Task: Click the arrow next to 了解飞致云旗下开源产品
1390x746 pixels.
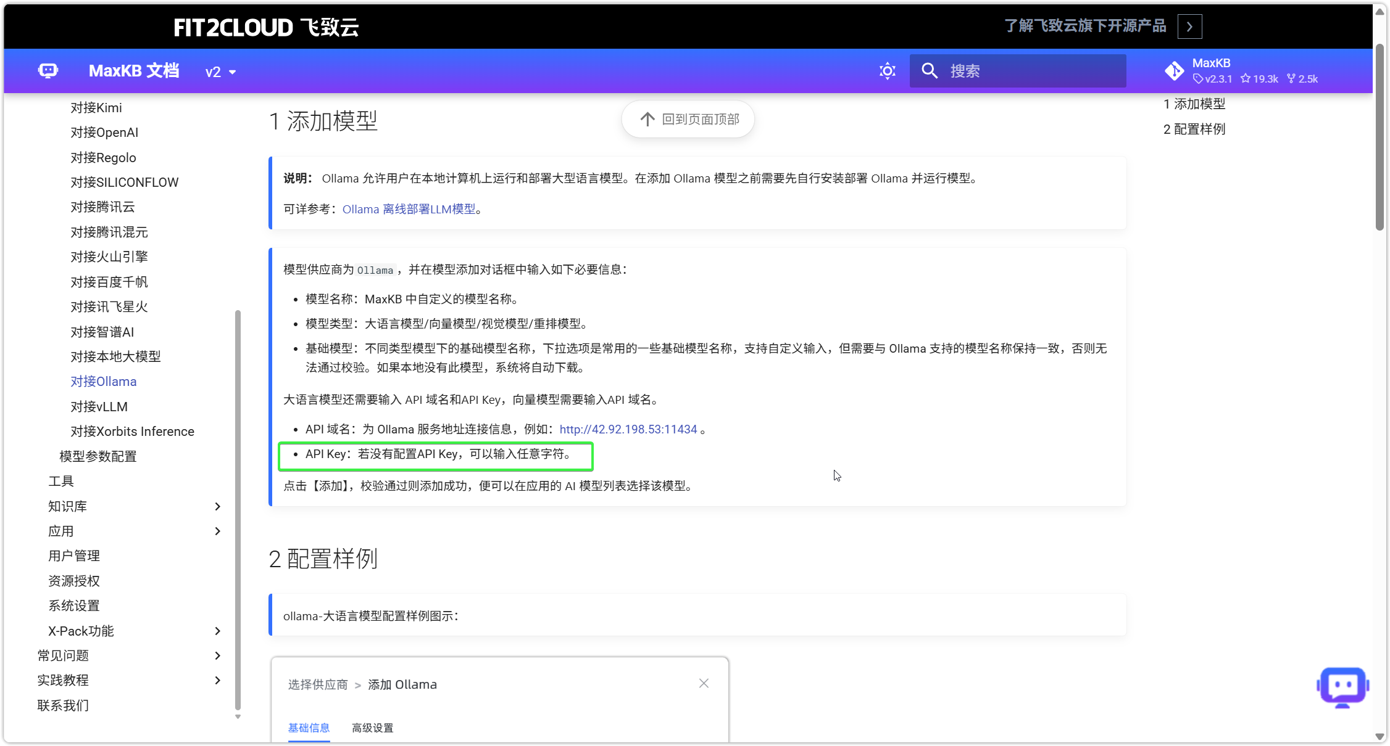Action: (1189, 27)
